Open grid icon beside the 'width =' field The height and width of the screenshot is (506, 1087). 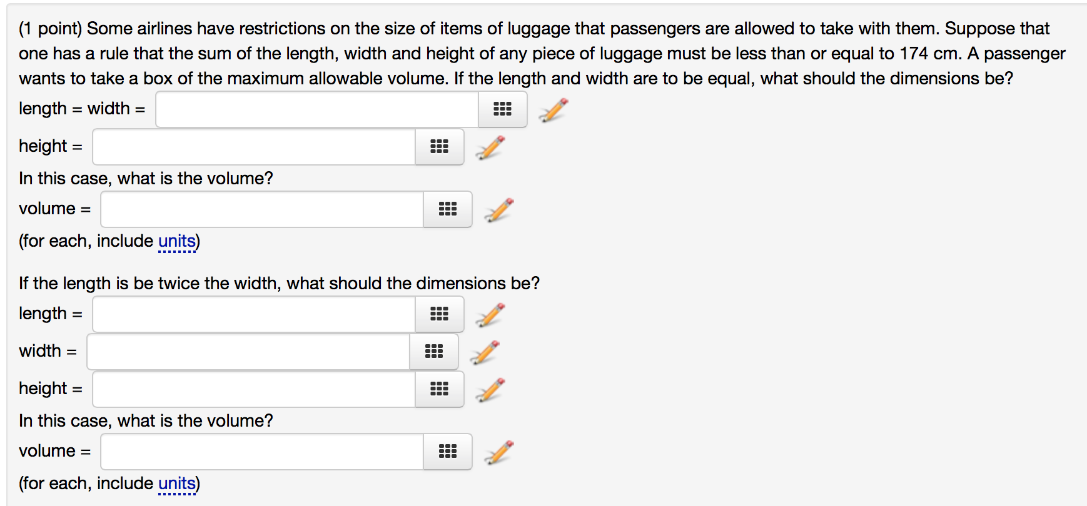(433, 352)
